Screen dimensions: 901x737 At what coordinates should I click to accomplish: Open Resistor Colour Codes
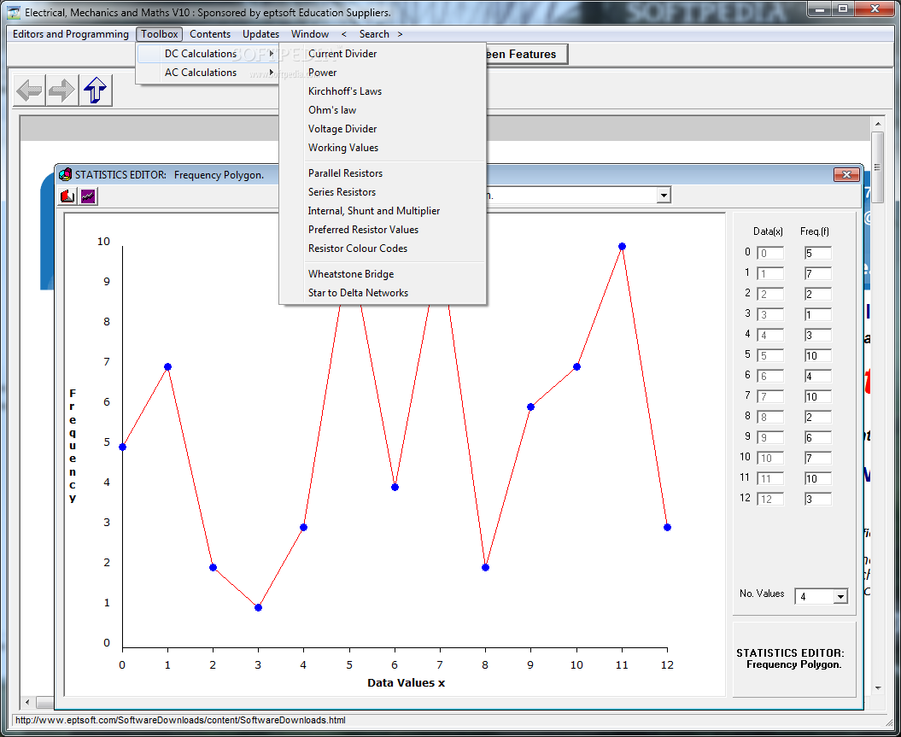(x=383, y=249)
